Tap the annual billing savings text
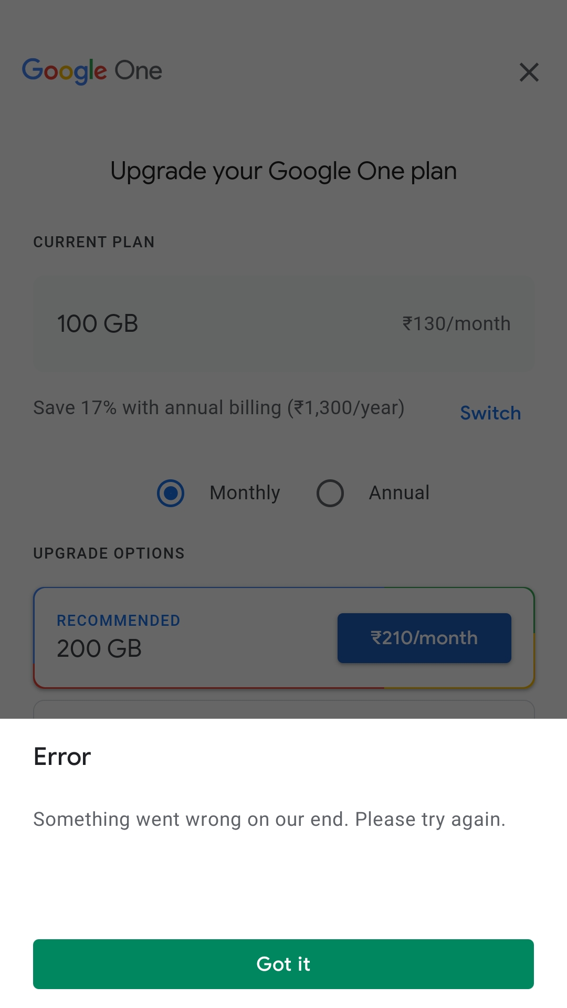Image resolution: width=567 pixels, height=1008 pixels. (219, 408)
